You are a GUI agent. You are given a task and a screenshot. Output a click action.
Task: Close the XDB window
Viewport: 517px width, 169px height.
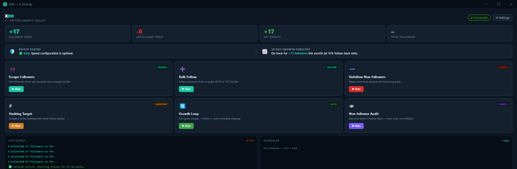tap(511, 4)
